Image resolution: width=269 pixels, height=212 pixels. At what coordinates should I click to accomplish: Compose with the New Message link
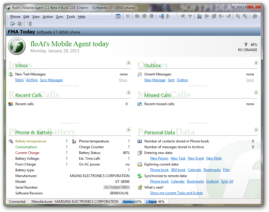pyautogui.click(x=155, y=80)
